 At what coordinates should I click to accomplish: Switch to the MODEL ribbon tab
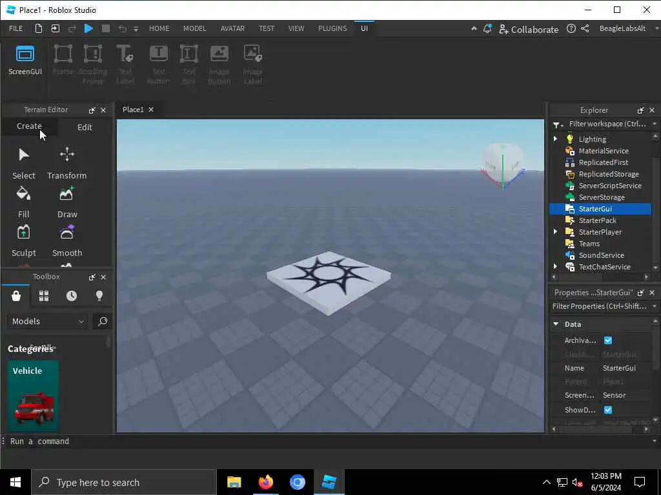194,28
